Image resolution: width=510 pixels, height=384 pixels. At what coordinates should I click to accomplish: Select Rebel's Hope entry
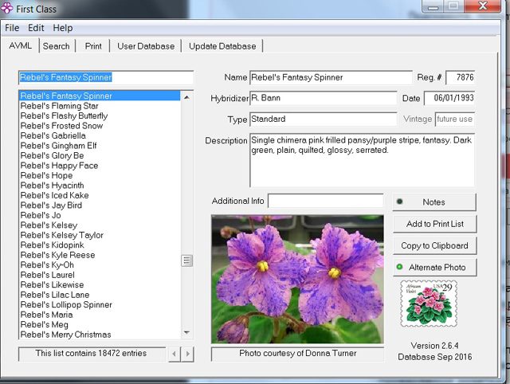click(100, 175)
